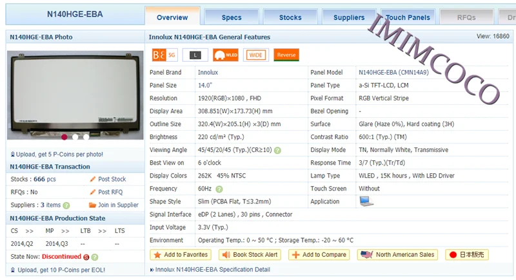516x280 pixels.
Task: Click the WLED backlight icon
Action: 225,55
